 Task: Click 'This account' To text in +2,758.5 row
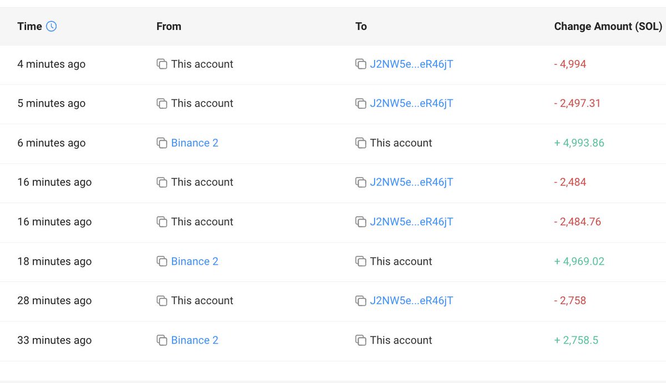pos(401,340)
